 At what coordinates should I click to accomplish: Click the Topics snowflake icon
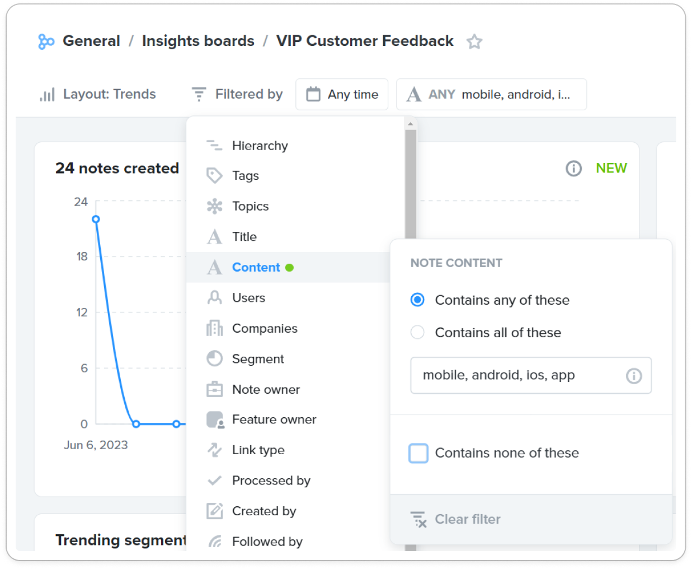click(214, 206)
